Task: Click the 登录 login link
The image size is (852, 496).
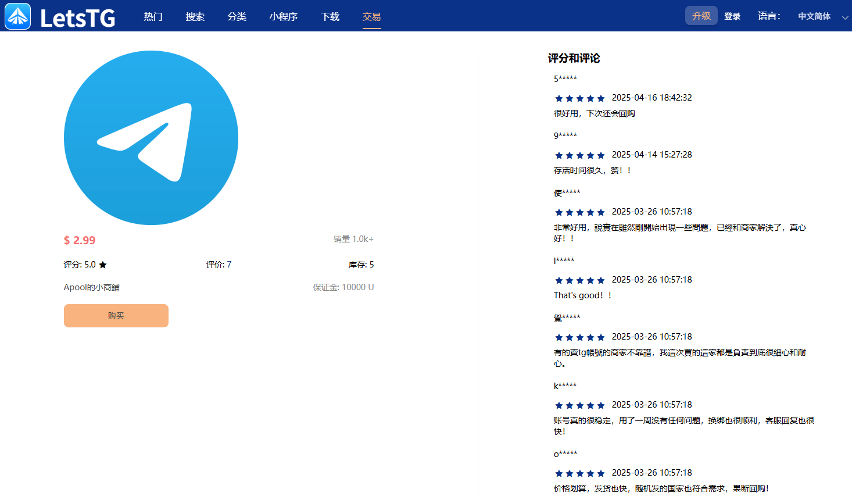Action: tap(732, 16)
